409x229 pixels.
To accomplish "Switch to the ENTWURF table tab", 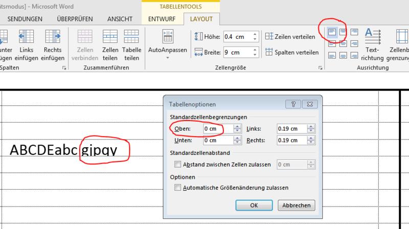I will pos(162,19).
